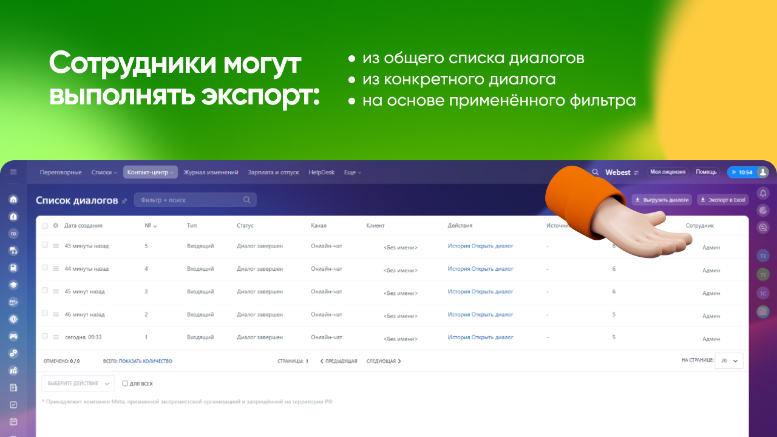This screenshot has height=437, width=777.
Task: Open the calendar icon in the left sidebar
Action: (13, 421)
